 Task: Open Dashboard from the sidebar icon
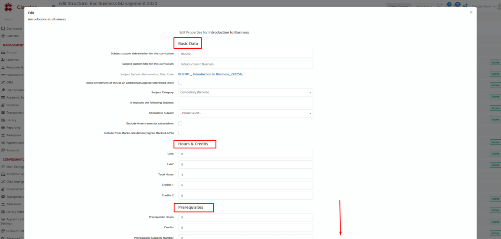click(3, 29)
